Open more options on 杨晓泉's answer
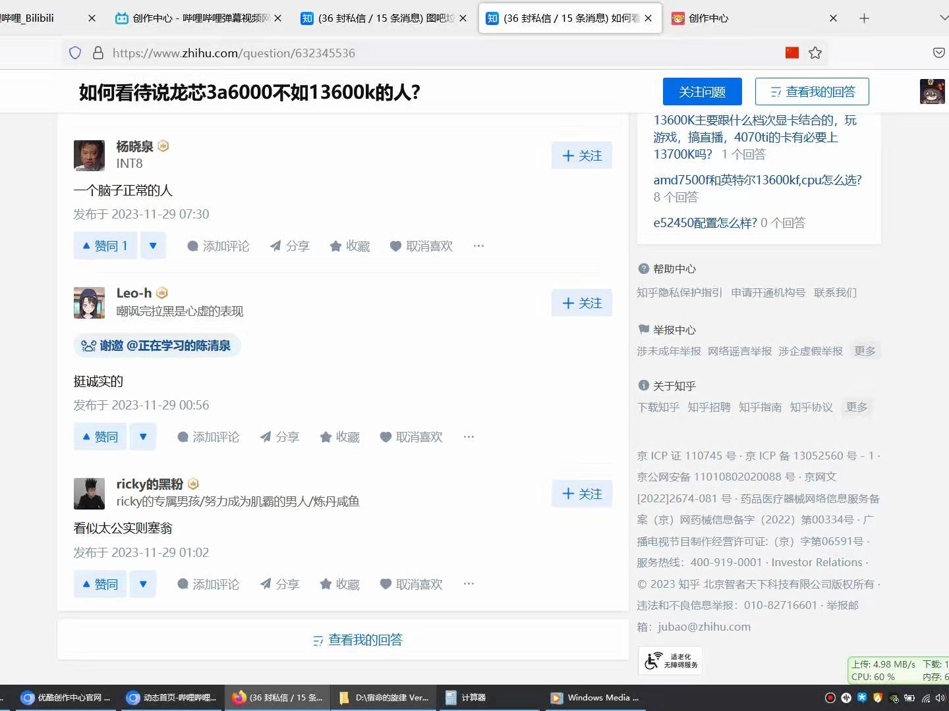 point(479,246)
